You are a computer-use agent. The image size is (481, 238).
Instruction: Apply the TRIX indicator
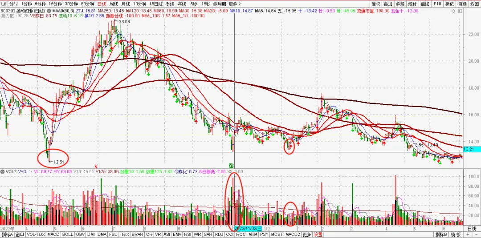(x=124, y=234)
